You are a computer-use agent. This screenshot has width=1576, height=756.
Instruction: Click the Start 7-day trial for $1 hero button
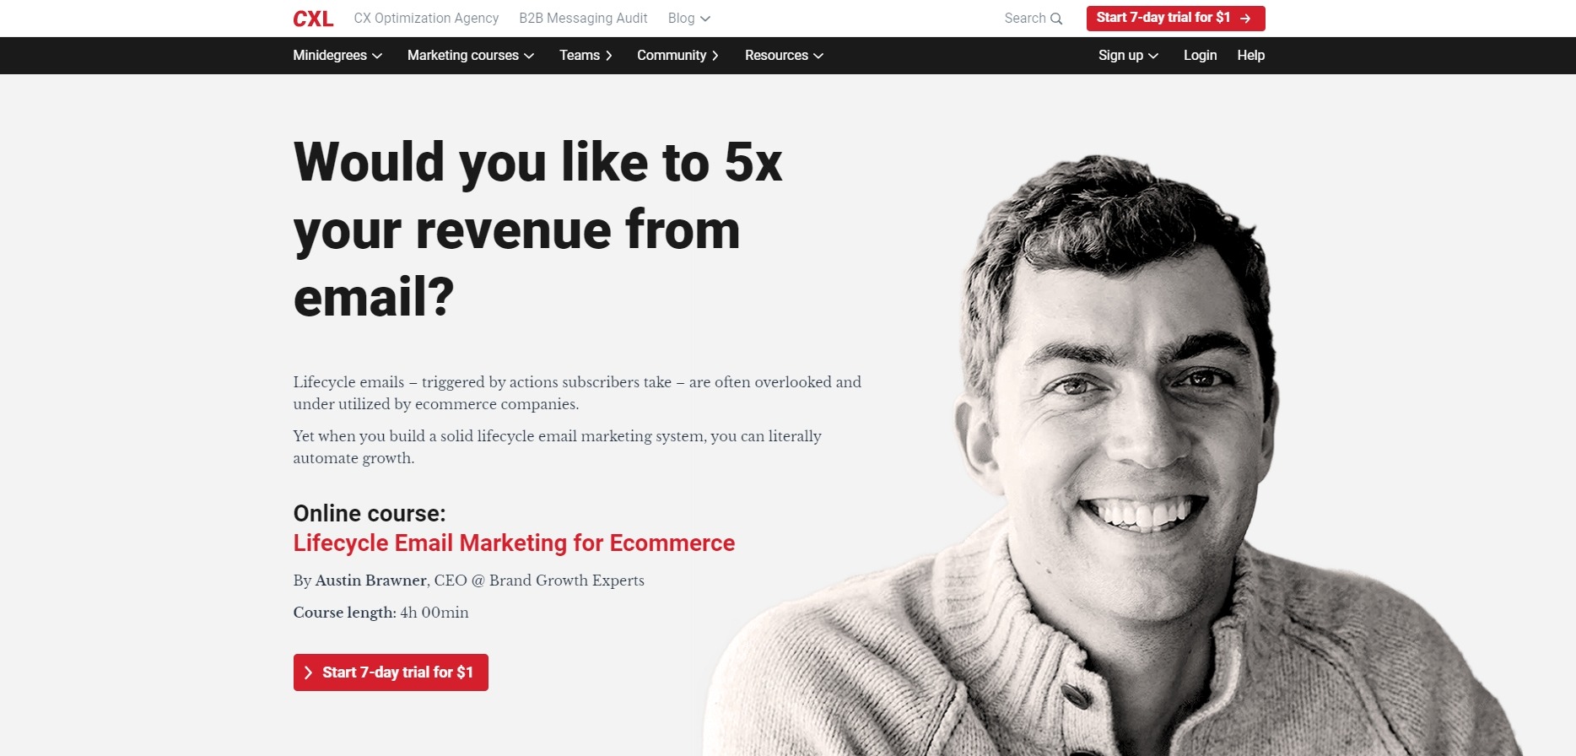coord(391,672)
